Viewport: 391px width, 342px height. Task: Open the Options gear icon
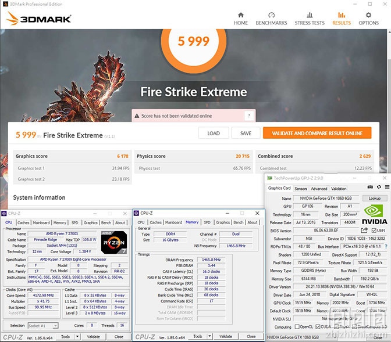(x=368, y=15)
